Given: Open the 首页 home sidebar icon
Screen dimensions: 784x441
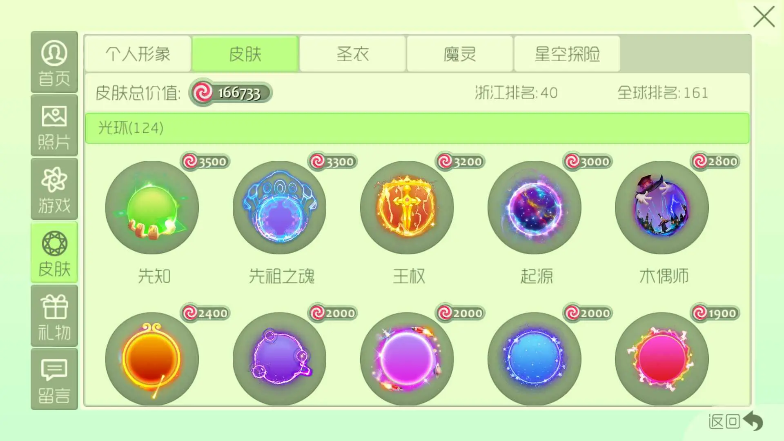Looking at the screenshot, I should (54, 62).
